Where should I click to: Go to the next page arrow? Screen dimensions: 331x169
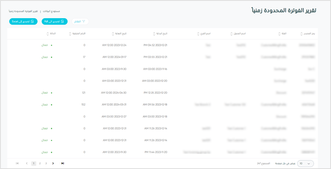(53, 164)
